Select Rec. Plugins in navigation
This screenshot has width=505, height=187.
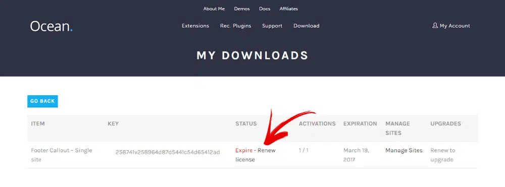[x=235, y=26]
